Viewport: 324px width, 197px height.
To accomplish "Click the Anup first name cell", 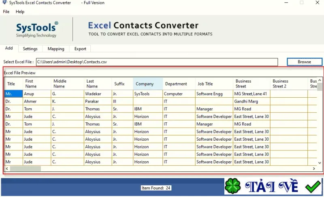I will pos(37,94).
